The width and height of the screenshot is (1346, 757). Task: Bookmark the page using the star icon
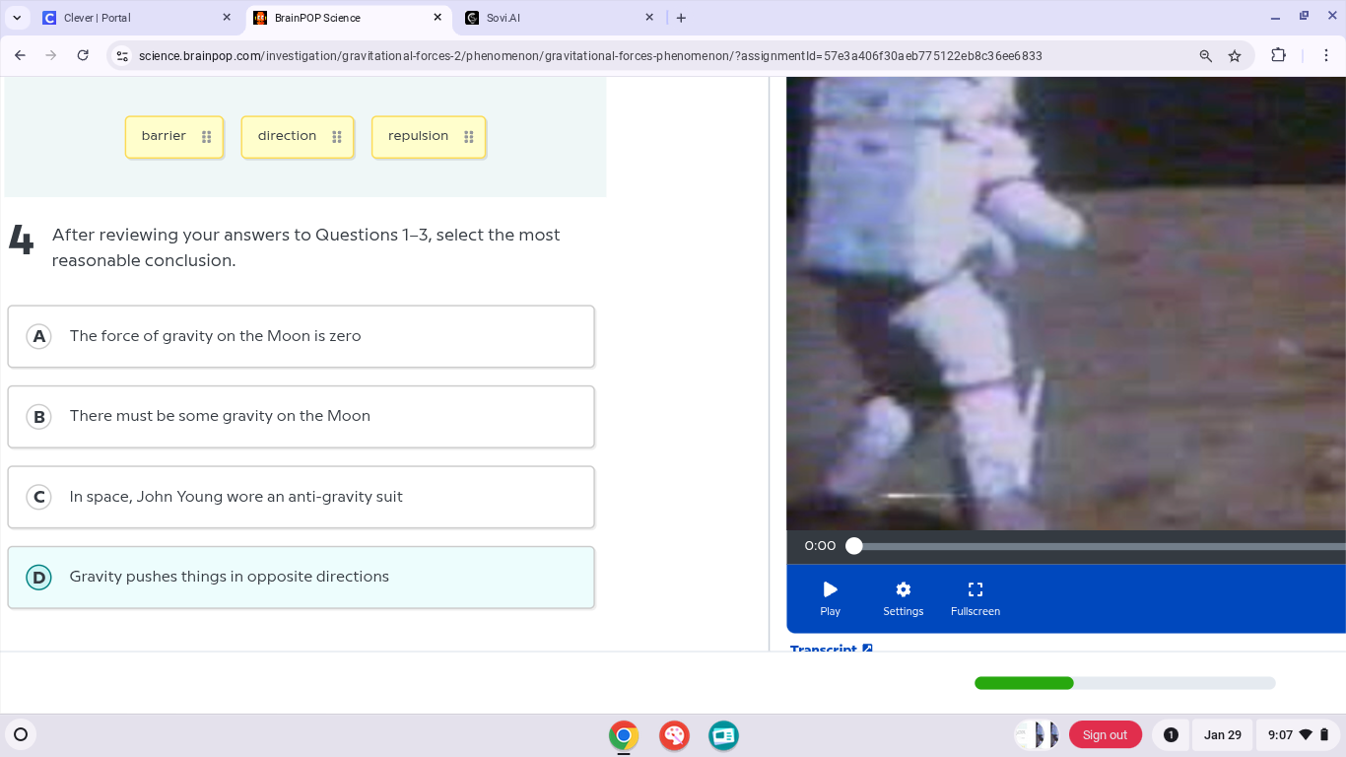point(1235,56)
